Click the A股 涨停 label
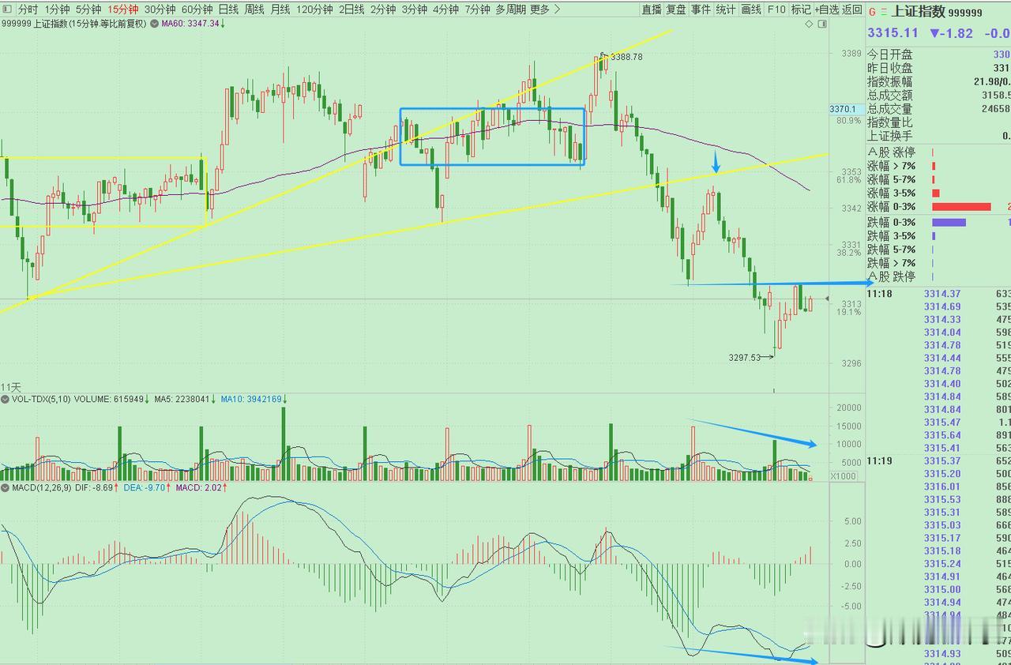 891,152
